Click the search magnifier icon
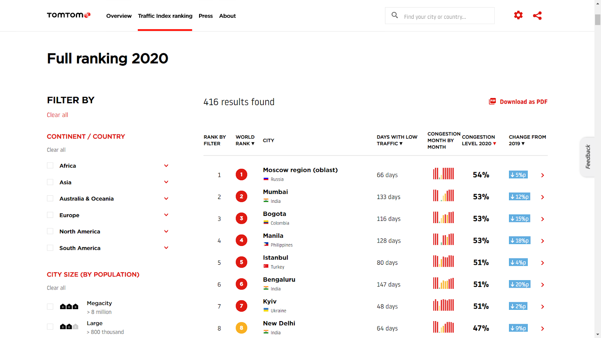Screen dimensions: 601x338 [x=395, y=15]
